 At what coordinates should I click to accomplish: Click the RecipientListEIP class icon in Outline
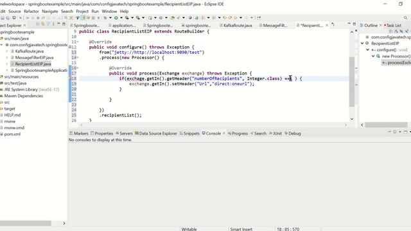(367, 43)
